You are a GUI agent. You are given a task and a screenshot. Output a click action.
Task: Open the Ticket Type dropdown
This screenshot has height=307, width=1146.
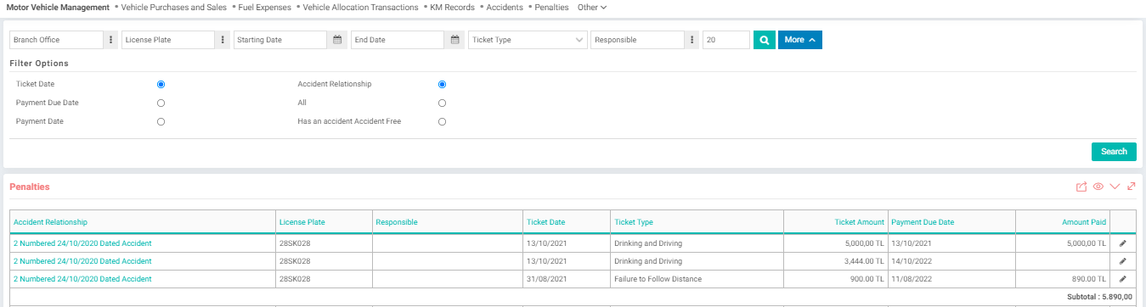(x=528, y=40)
